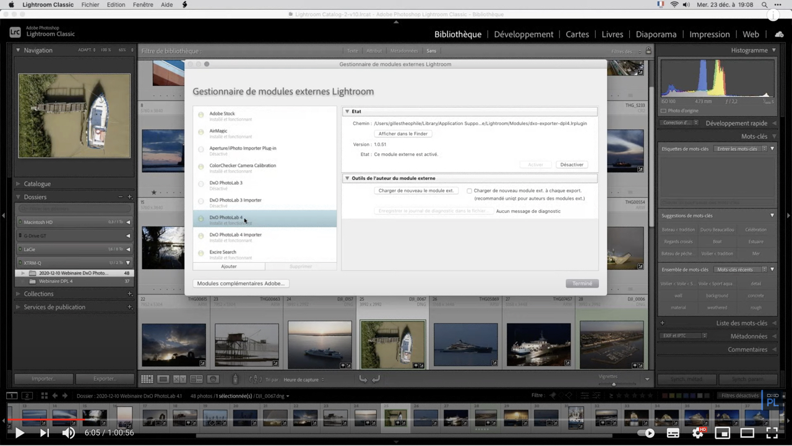
Task: Check Wi-Fi status in menu bar
Action: 674,5
